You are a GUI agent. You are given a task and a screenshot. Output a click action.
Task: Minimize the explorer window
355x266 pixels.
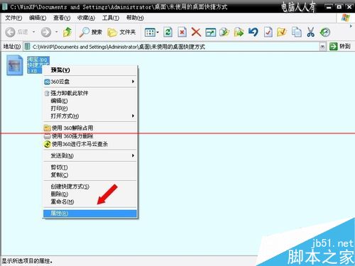pos(329,7)
